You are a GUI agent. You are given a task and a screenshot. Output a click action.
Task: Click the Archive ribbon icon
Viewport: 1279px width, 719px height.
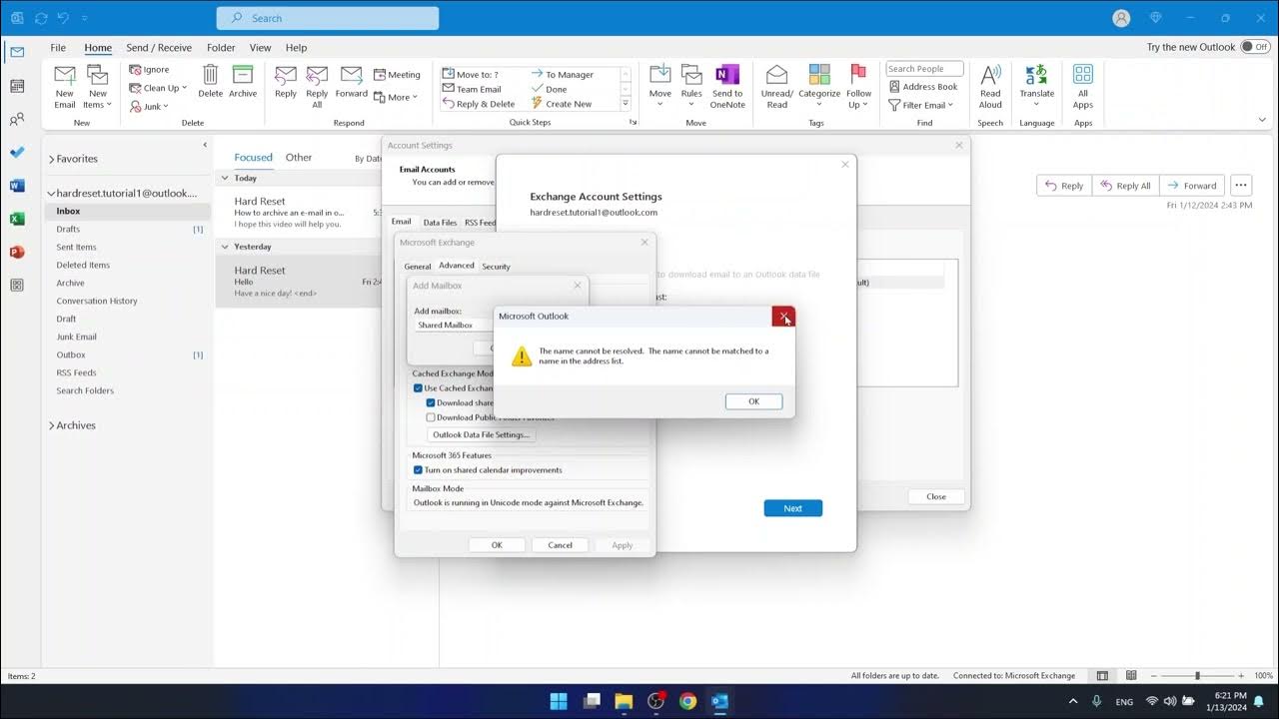(x=243, y=82)
